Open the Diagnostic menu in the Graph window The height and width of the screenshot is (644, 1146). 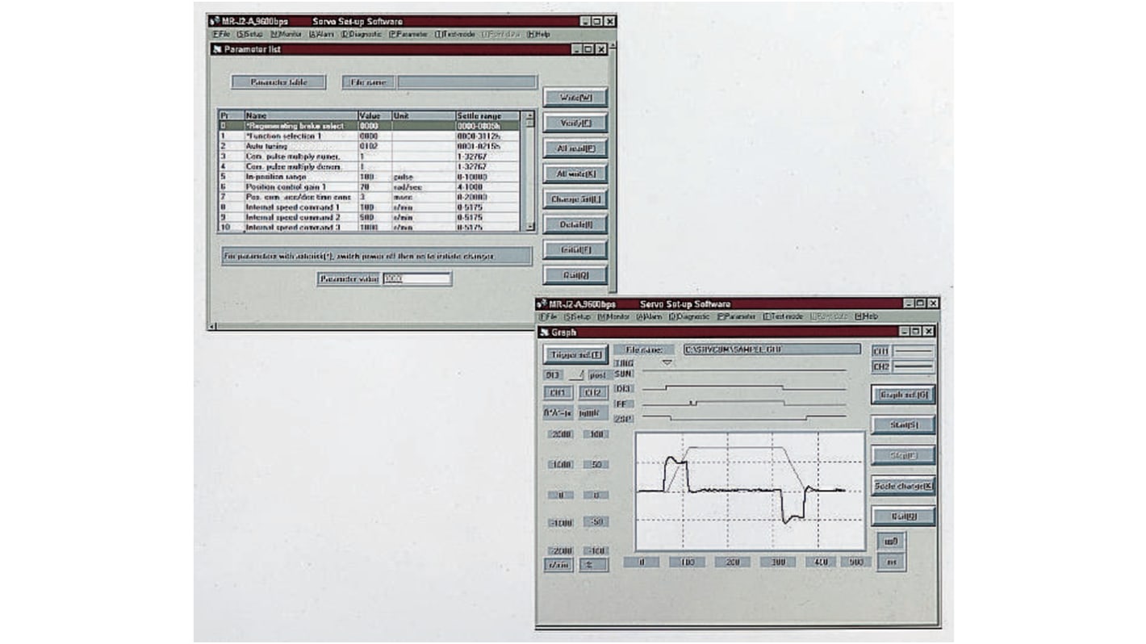(688, 316)
